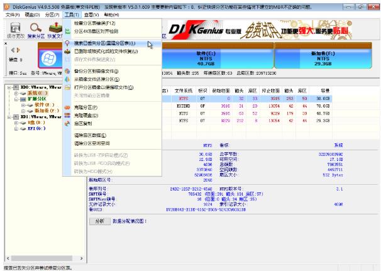Select U盘 label in tree
Viewport: 381px width, 271px height.
click(36, 123)
